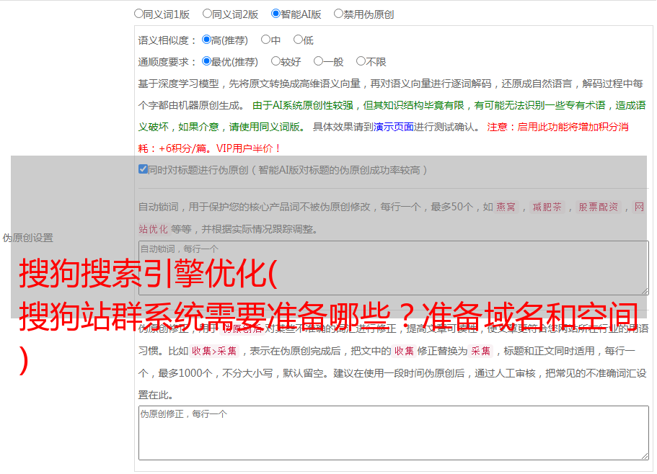The width and height of the screenshot is (657, 474).
Task: Click the 燕窝 example keyword
Action: [506, 207]
